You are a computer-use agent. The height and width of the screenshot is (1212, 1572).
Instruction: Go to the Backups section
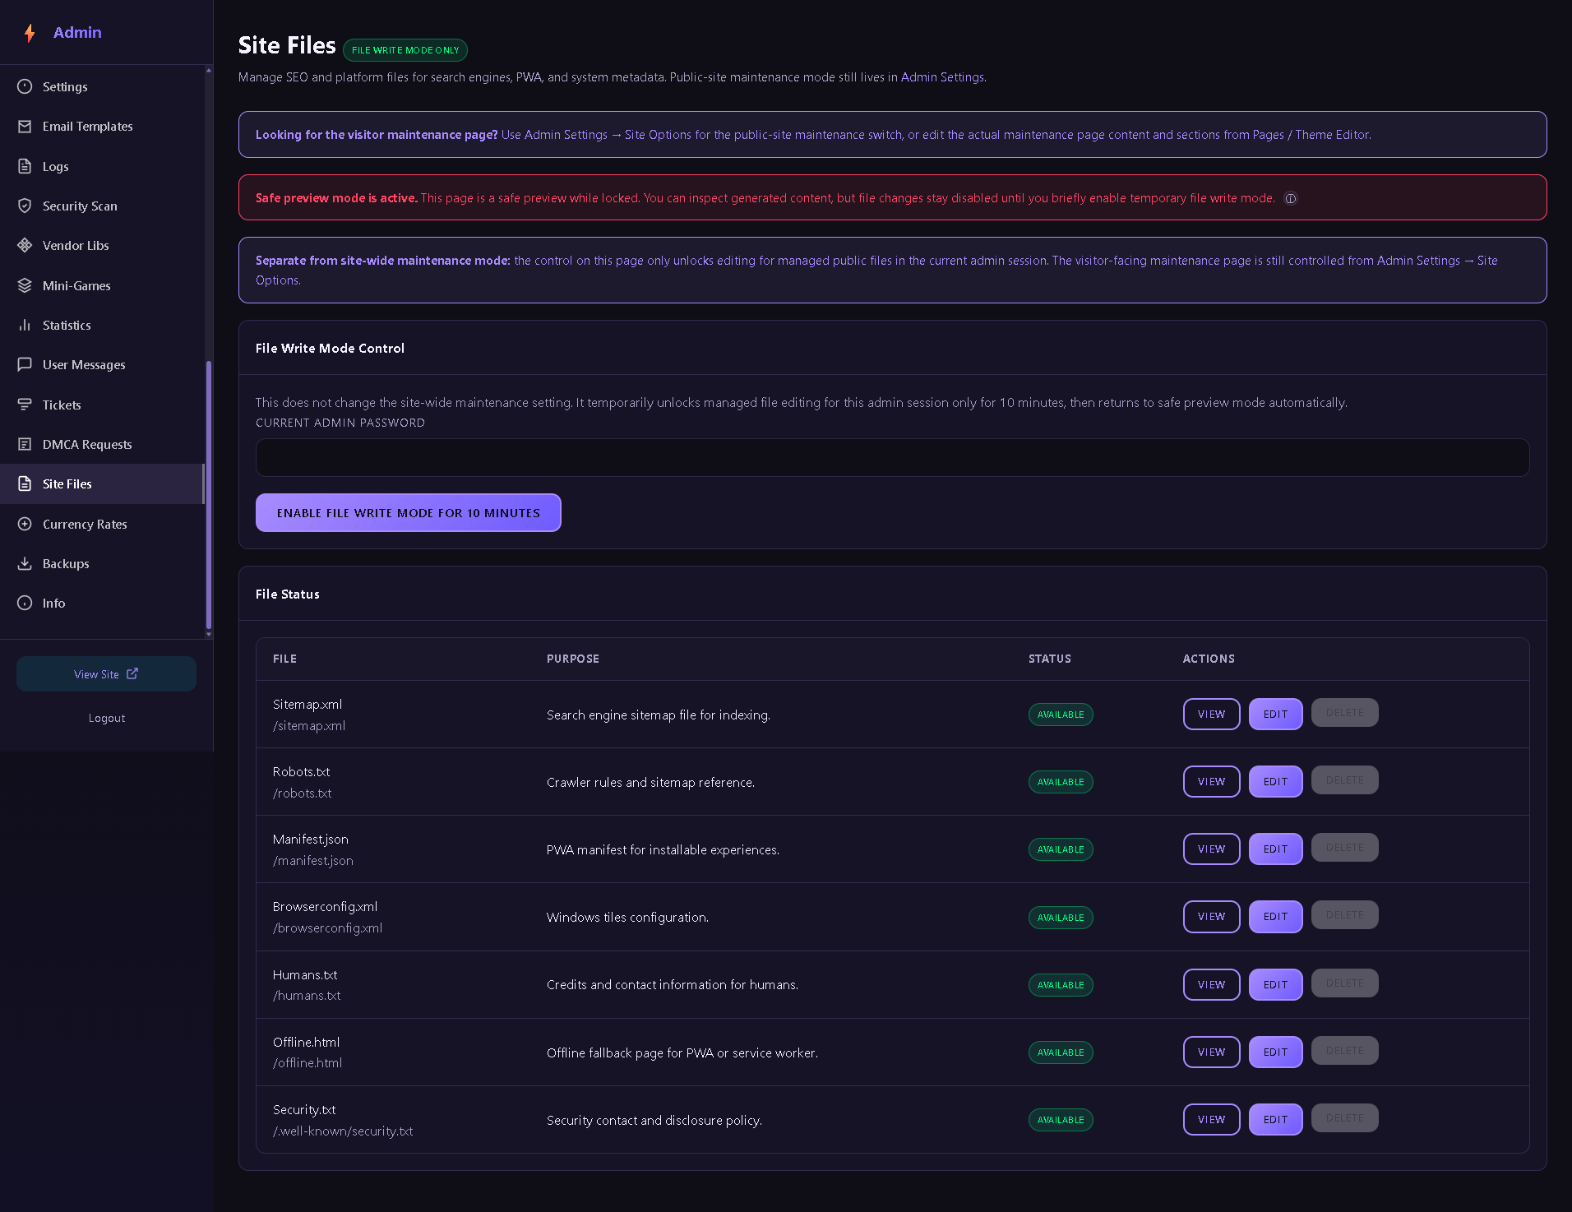[x=102, y=563]
